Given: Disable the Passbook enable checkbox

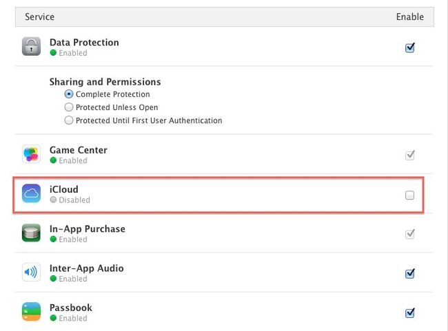Looking at the screenshot, I should pyautogui.click(x=409, y=312).
